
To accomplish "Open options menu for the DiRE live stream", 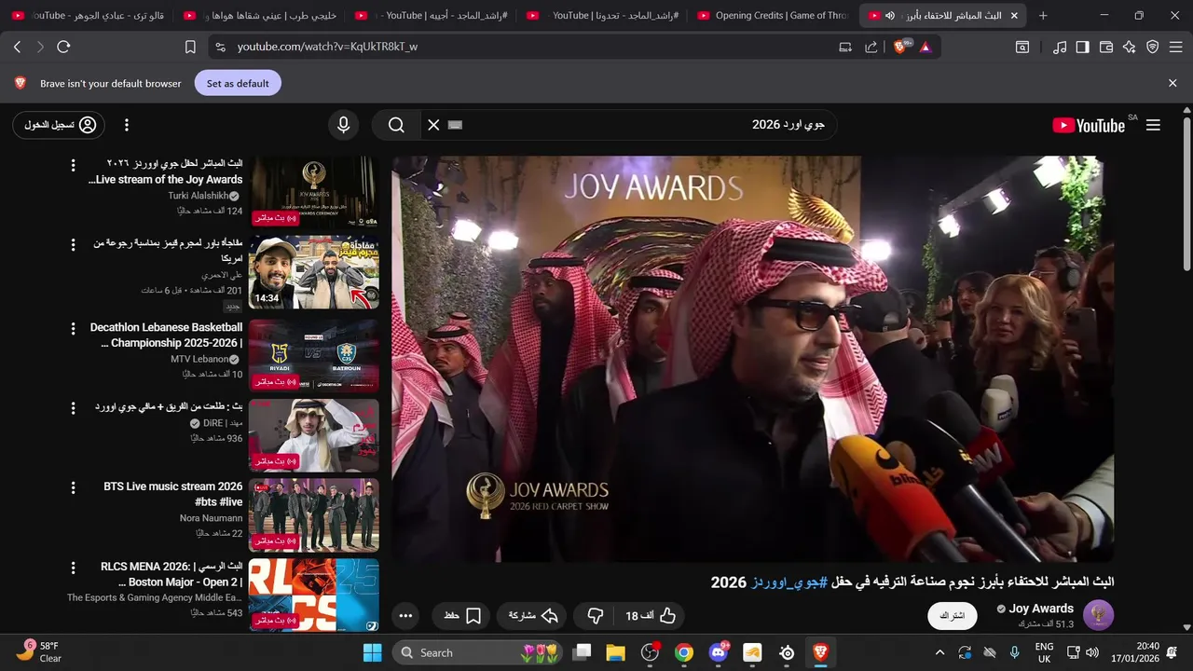I will 73,407.
